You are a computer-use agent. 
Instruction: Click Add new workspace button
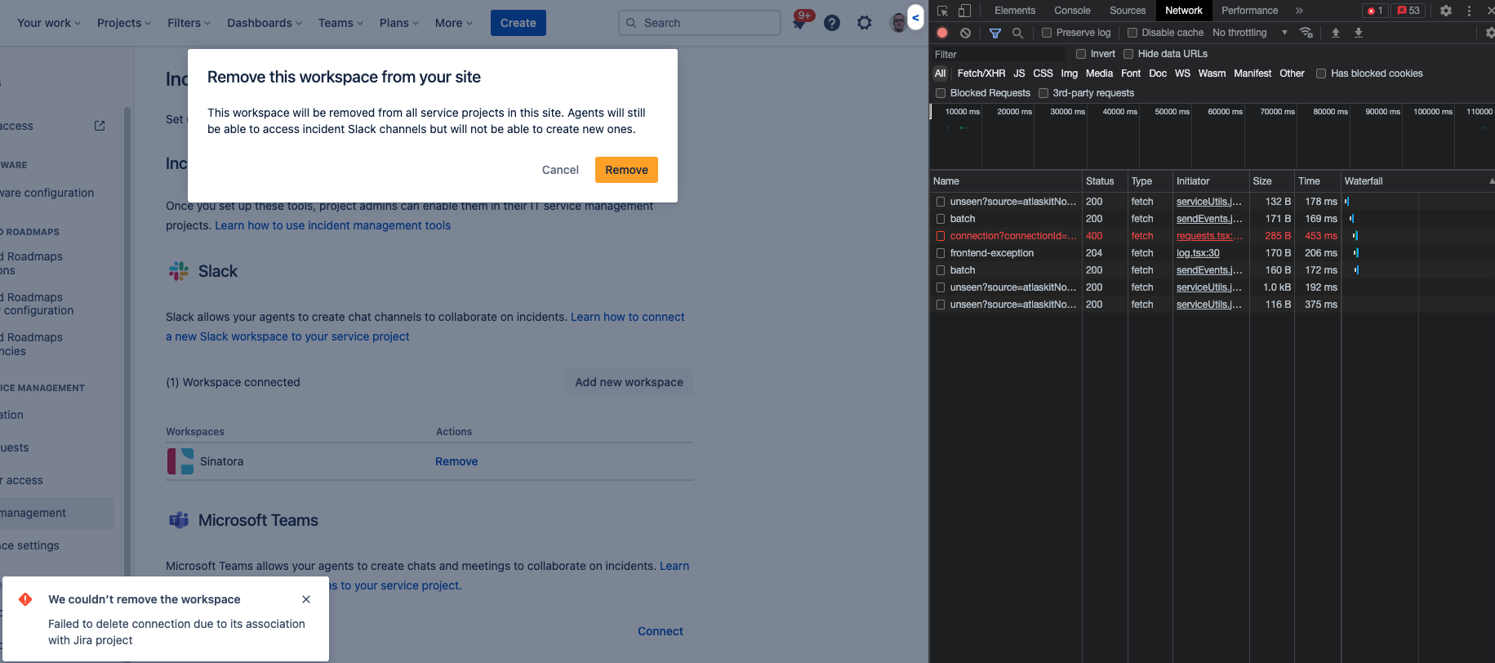[x=629, y=382]
